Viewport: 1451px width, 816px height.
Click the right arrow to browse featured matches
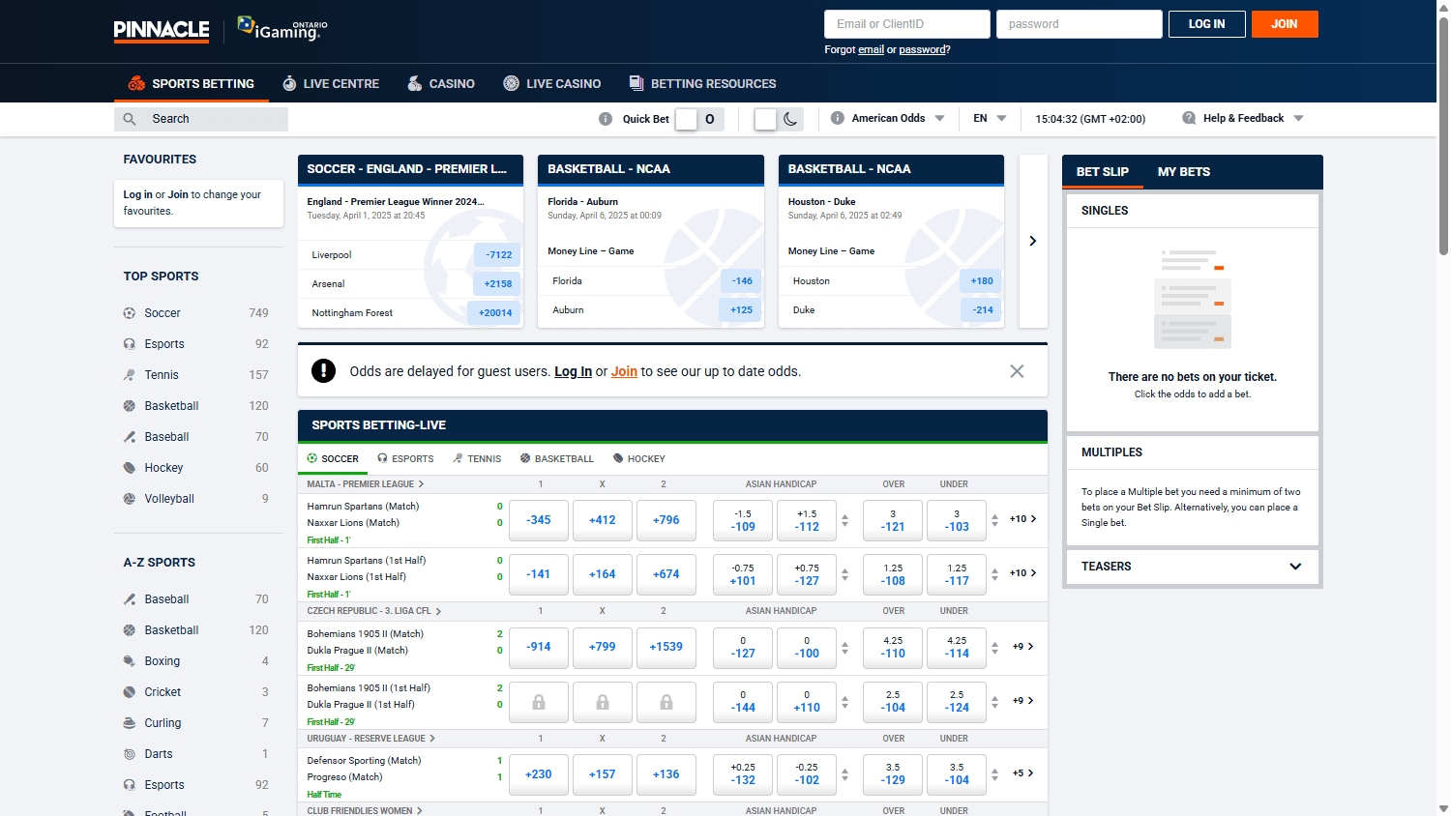1032,241
